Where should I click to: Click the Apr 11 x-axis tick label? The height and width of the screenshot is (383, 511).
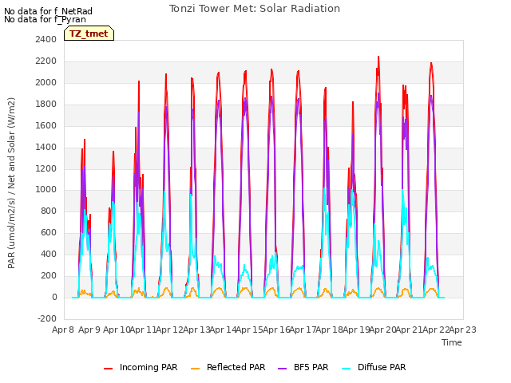(143, 330)
